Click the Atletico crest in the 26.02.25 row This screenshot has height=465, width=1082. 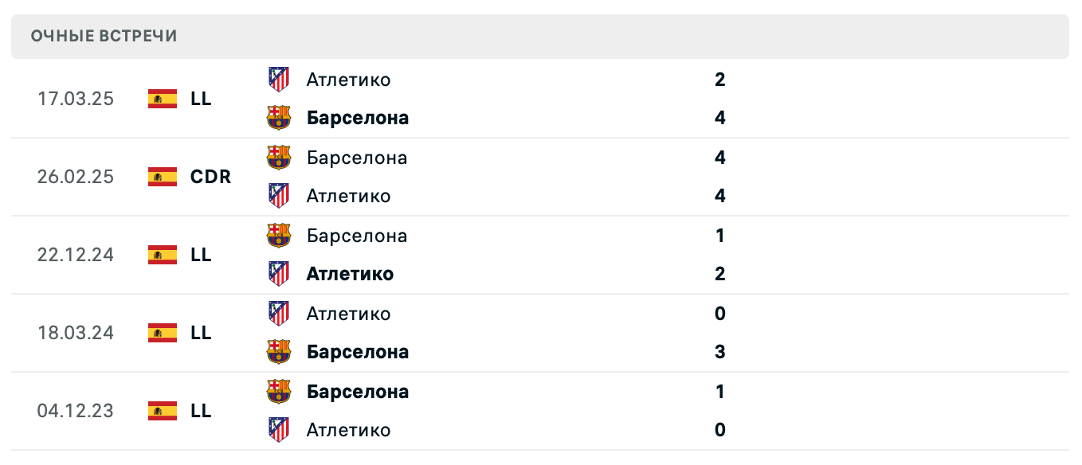(x=279, y=196)
